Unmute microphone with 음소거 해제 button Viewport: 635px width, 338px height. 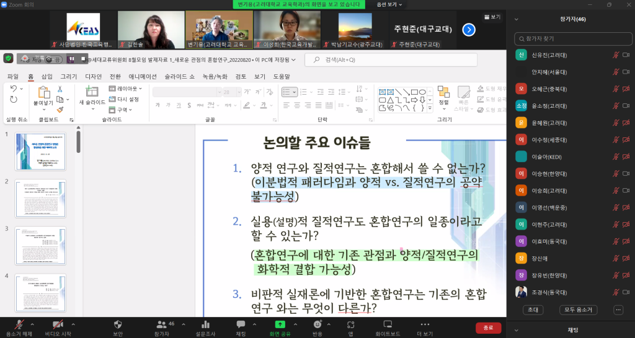click(19, 324)
